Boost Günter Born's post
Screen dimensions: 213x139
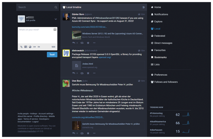tap(82, 43)
